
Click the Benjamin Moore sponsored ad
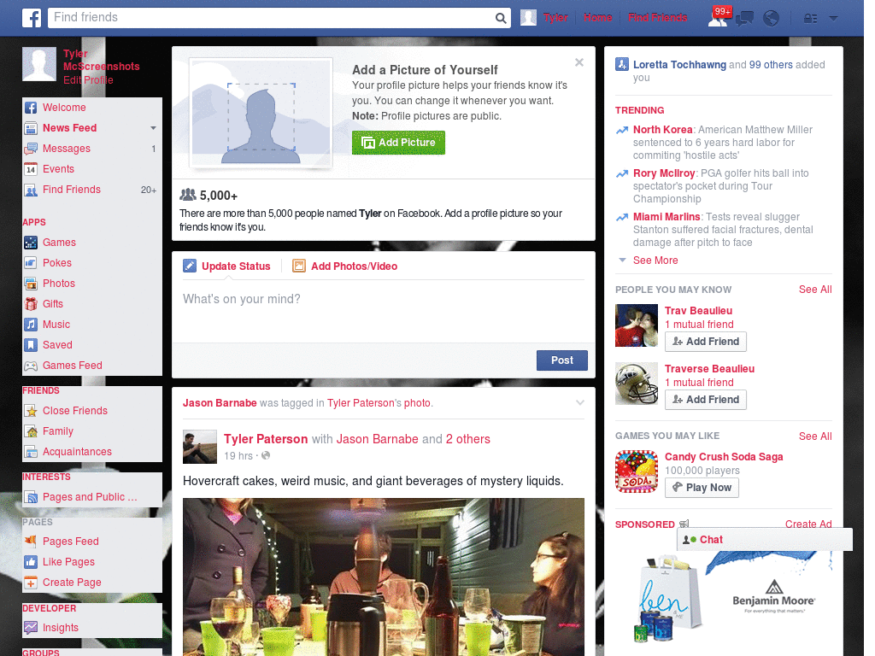coord(723,597)
